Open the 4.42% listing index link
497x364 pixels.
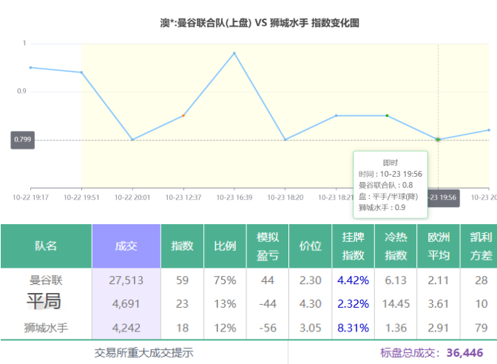pos(353,280)
